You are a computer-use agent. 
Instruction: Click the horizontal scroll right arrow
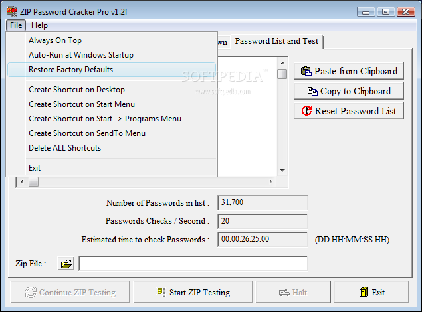point(271,182)
